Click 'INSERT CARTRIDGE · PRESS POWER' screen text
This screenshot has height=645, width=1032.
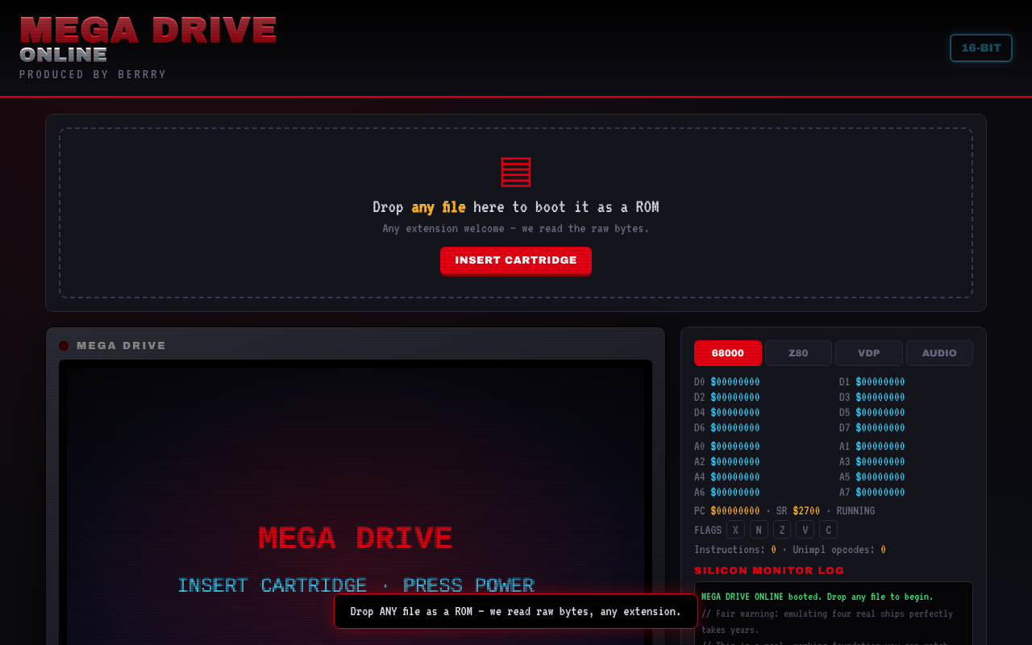pyautogui.click(x=356, y=585)
